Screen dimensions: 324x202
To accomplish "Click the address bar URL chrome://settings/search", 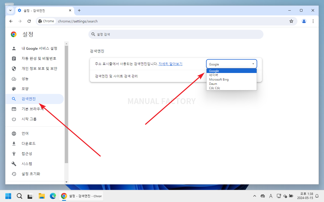I will (78, 21).
